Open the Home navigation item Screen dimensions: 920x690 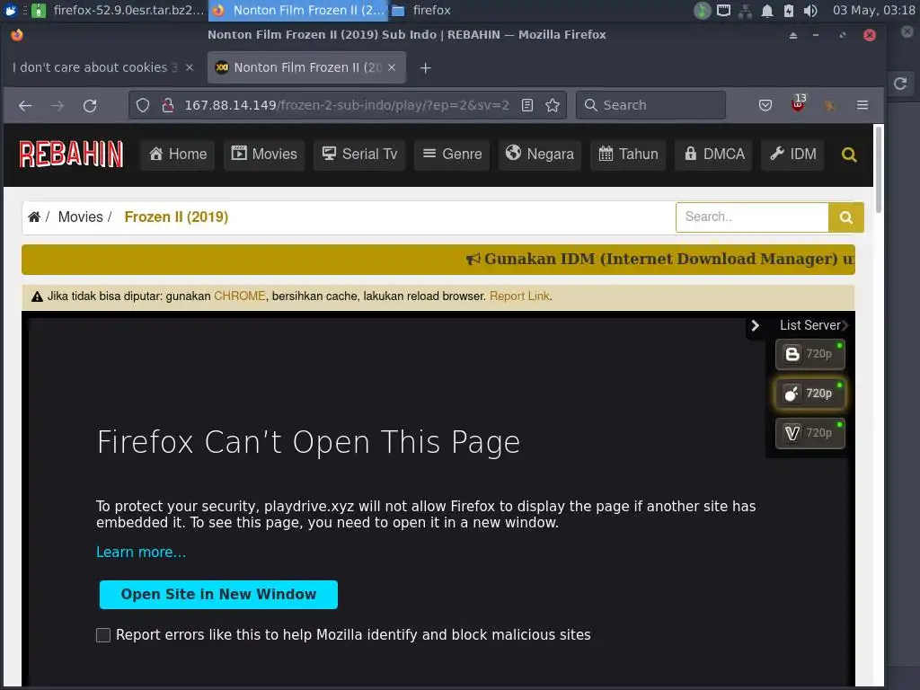click(178, 155)
